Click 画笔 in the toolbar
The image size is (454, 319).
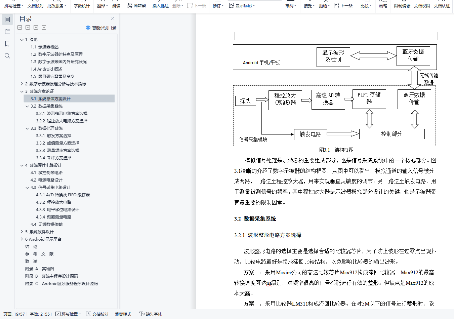(x=383, y=6)
